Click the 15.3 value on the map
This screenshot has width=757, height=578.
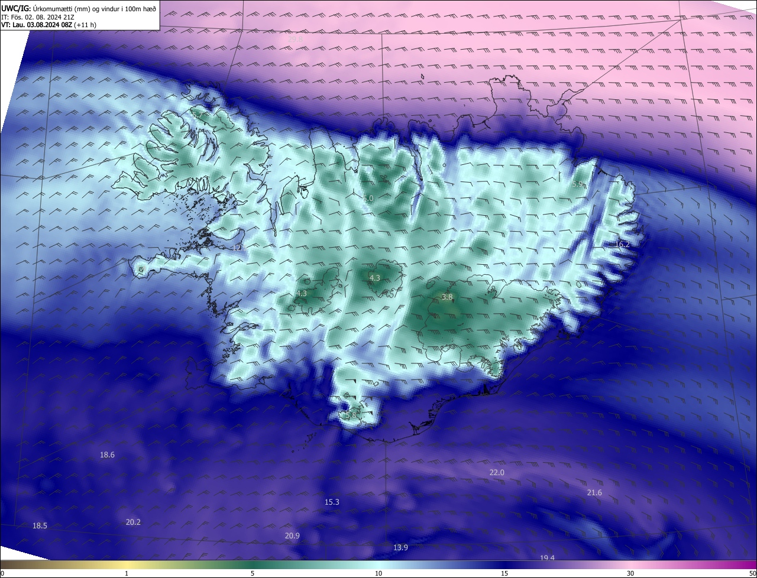tap(332, 502)
